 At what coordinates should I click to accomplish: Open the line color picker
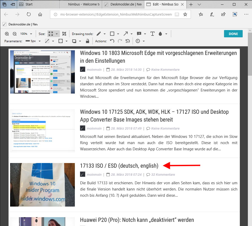(47, 41)
